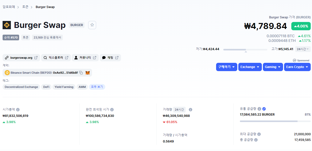Image resolution: width=312 pixels, height=151 pixels.
Task: Click the info icon next to 유통 공급량
Action: click(x=259, y=109)
